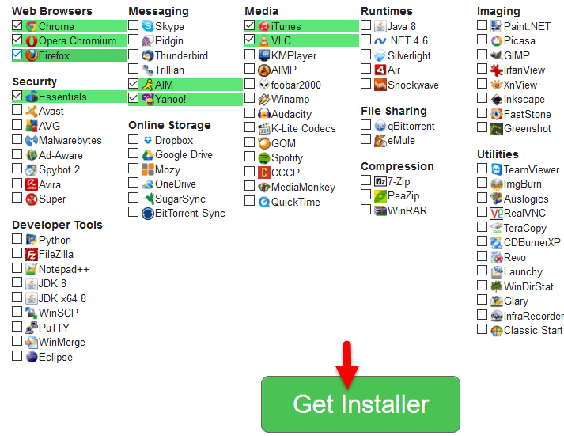Viewport: 564px width, 436px height.
Task: Click the WinRAR icon
Action: 380,210
